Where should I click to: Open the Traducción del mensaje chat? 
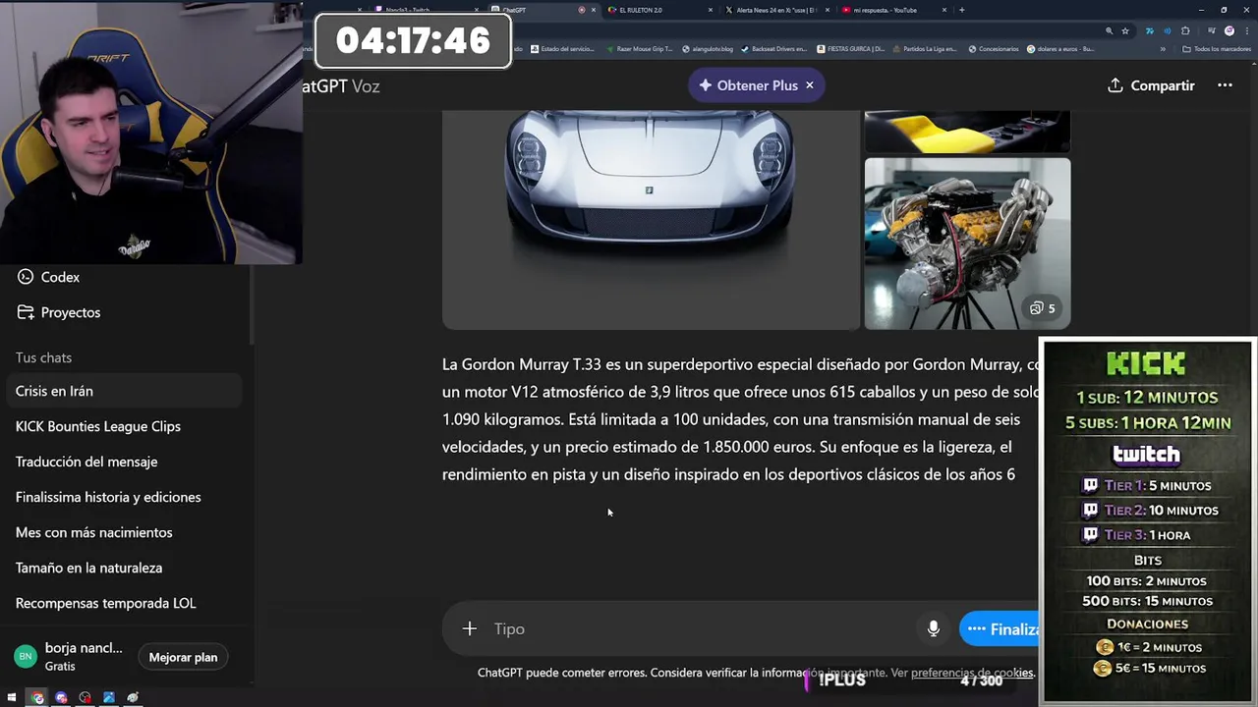tap(125, 462)
